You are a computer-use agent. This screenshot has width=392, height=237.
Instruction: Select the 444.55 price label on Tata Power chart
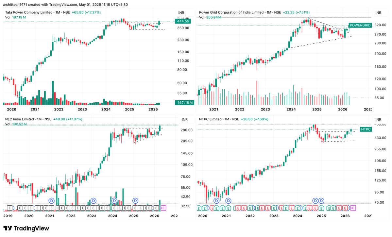coord(183,21)
